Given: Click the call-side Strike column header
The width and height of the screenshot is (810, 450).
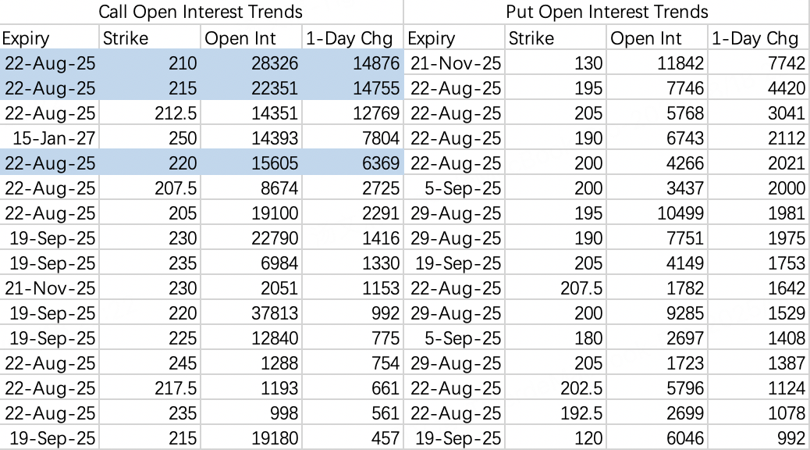Looking at the screenshot, I should 149,37.
